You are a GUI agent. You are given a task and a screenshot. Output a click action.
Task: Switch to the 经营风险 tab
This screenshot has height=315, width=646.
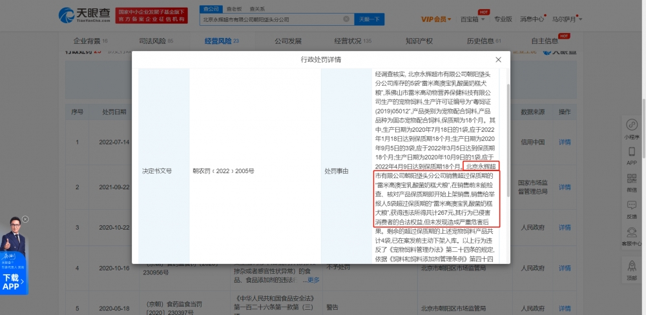tap(222, 41)
